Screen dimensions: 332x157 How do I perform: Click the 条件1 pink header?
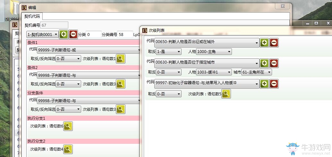(x=84, y=42)
